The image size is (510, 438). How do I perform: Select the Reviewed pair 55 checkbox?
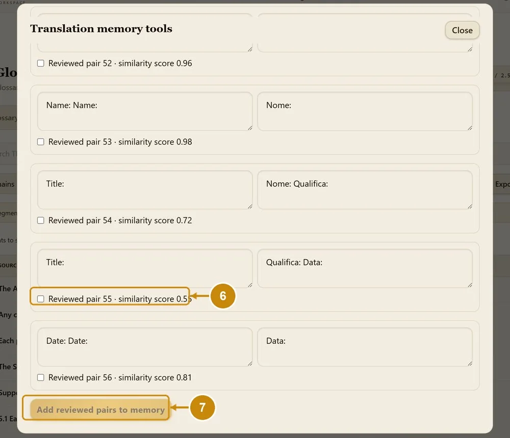pos(41,299)
